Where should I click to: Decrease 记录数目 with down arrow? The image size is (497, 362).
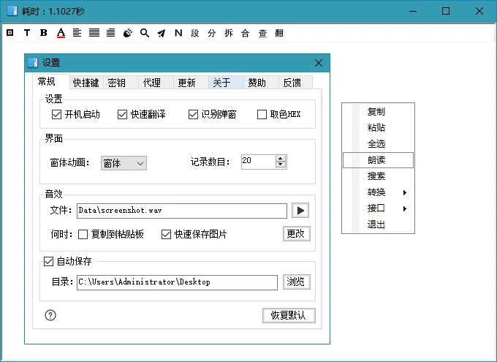[x=280, y=165]
